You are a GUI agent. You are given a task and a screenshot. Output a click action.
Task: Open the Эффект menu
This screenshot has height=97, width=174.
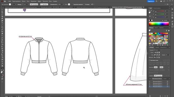(39, 1)
